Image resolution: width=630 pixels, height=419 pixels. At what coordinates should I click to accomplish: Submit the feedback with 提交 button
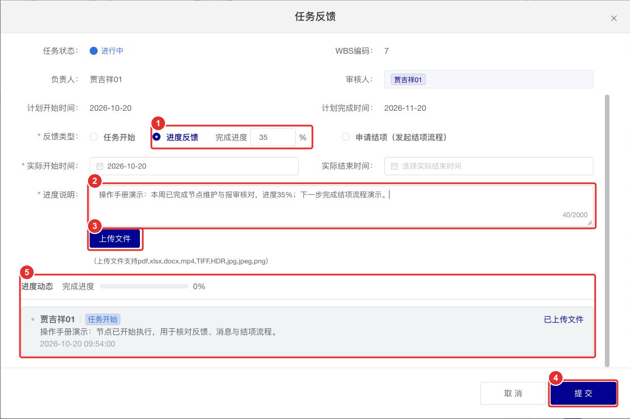tap(583, 393)
